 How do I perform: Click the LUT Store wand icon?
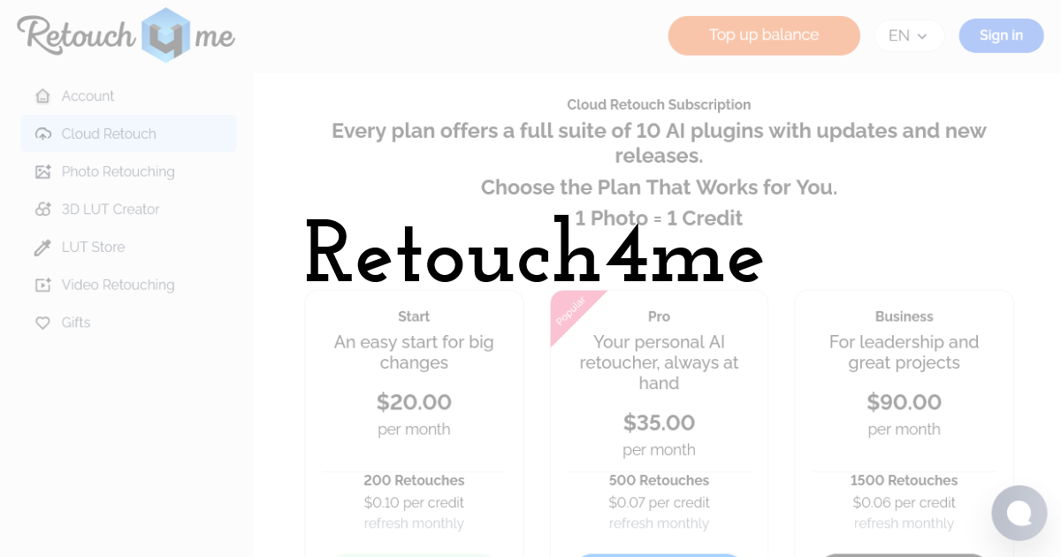[42, 248]
